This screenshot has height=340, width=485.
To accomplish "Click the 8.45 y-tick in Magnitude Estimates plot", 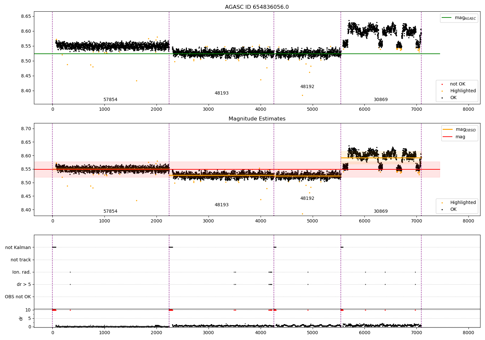I will pos(26,197).
